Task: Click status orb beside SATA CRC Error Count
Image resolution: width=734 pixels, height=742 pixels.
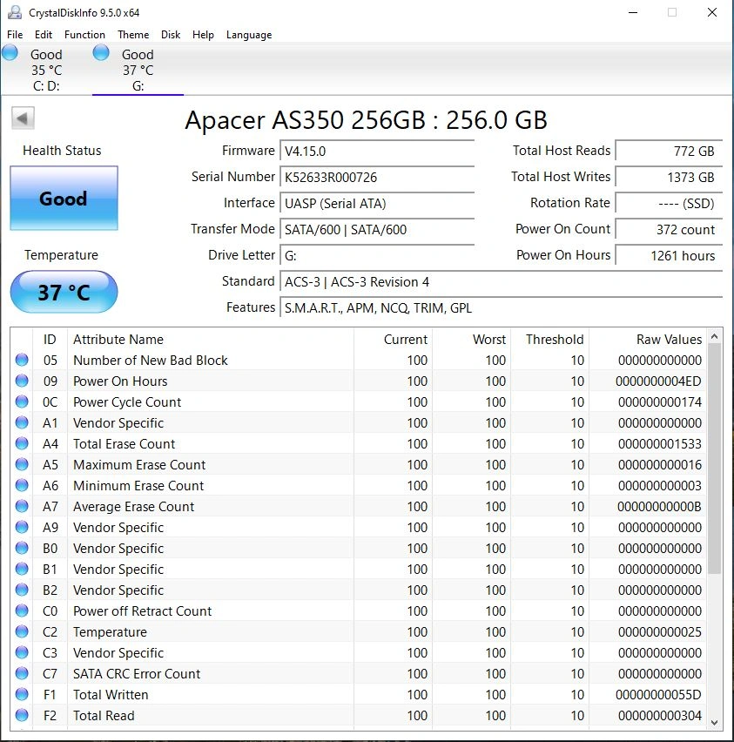Action: [22, 674]
